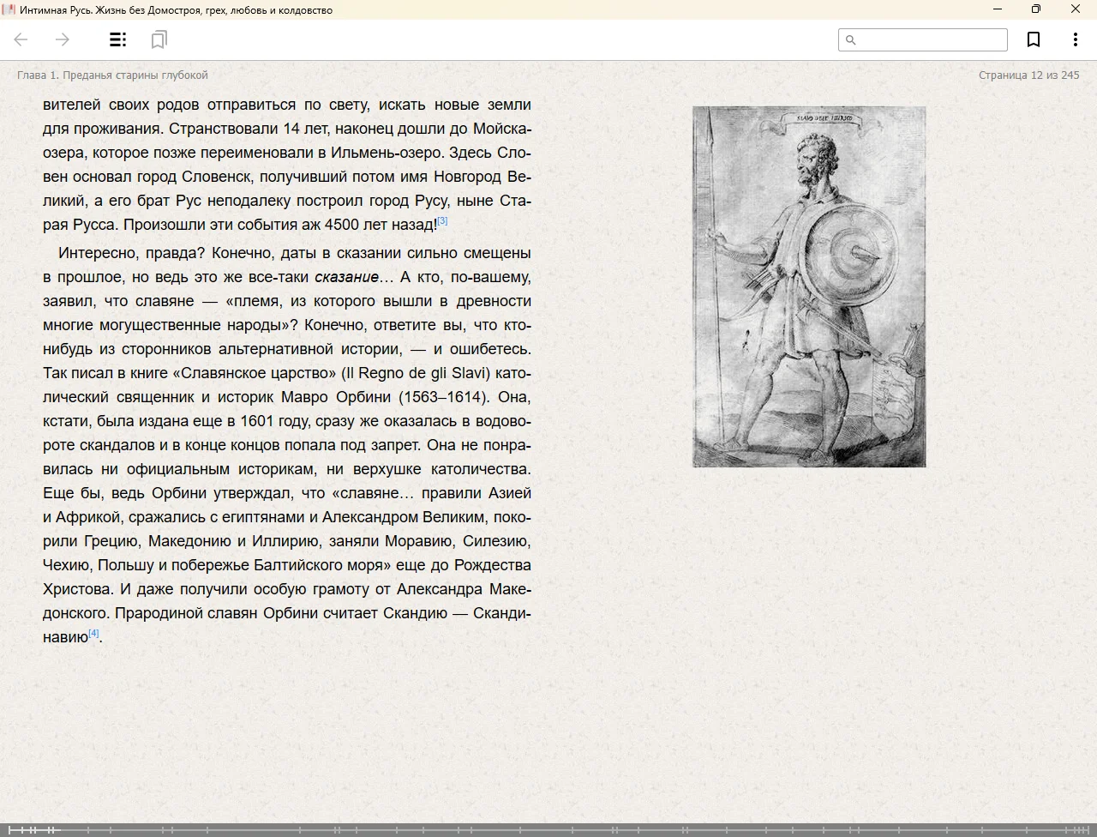Bookmark the current page

click(x=1034, y=39)
